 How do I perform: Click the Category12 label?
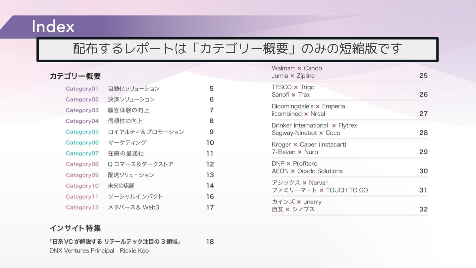click(x=82, y=207)
